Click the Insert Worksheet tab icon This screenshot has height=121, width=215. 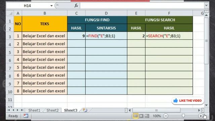click(85, 110)
